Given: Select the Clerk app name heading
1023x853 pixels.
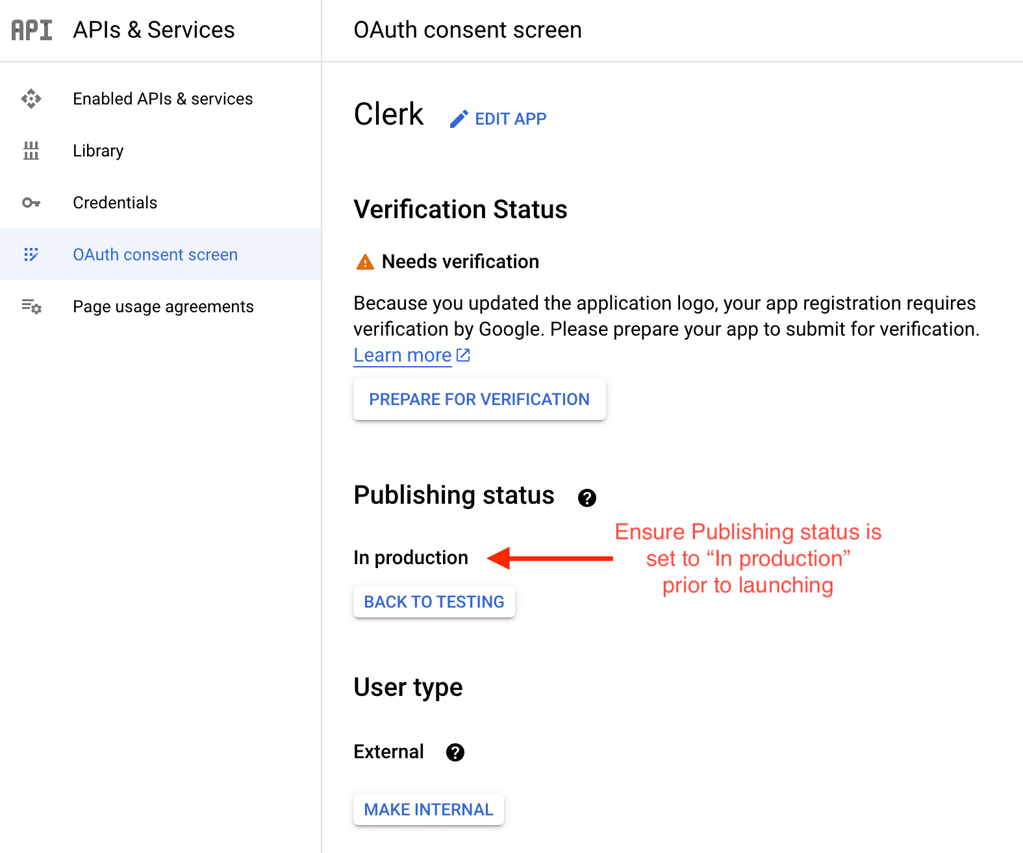Looking at the screenshot, I should click(x=388, y=114).
